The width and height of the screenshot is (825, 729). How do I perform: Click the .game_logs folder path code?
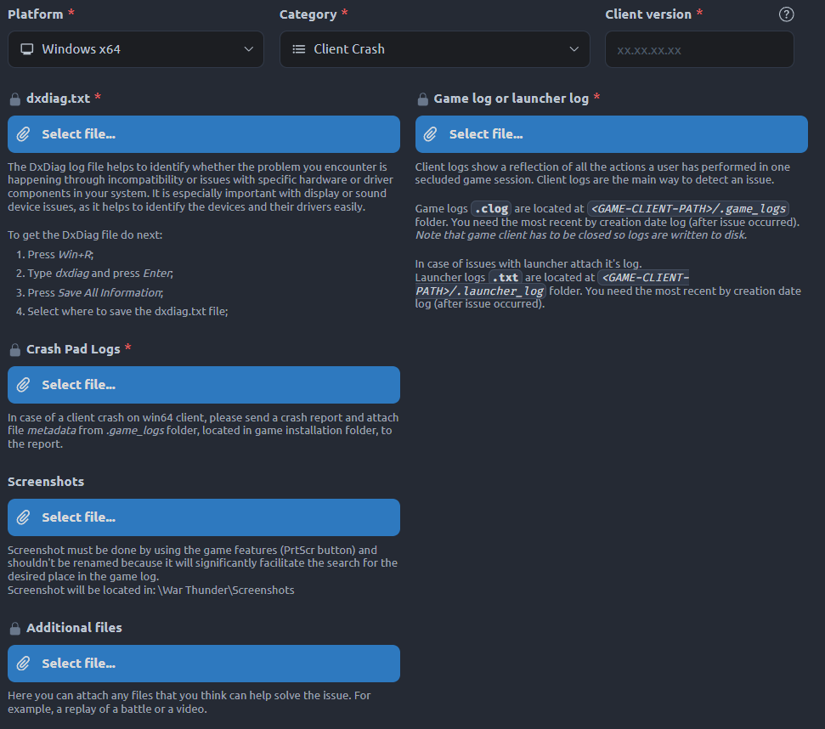pos(688,209)
